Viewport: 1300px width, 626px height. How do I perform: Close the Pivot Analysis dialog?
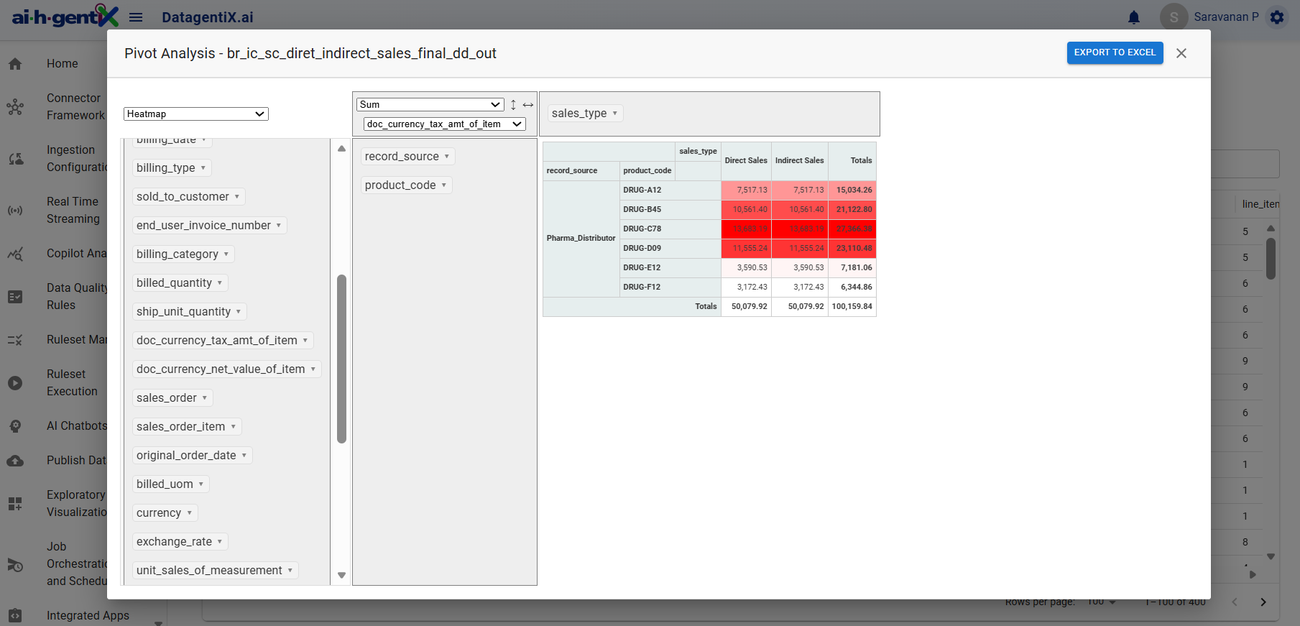(x=1181, y=53)
